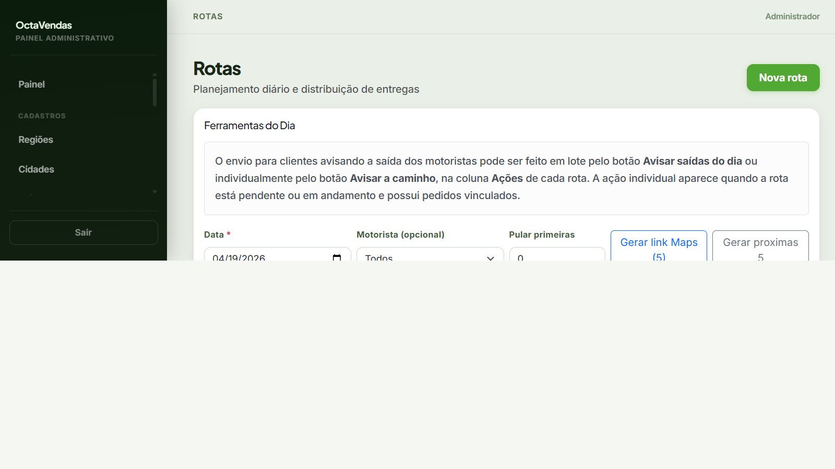Click the Administrador label in the header
Image resolution: width=835 pixels, height=469 pixels.
(x=792, y=16)
